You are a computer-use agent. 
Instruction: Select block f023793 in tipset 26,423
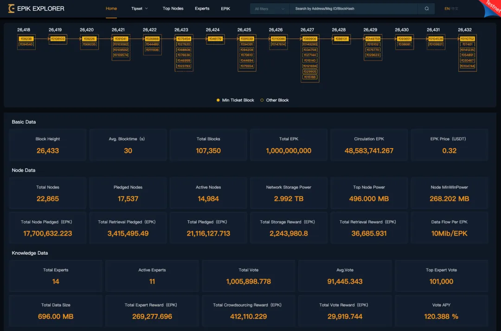184,66
